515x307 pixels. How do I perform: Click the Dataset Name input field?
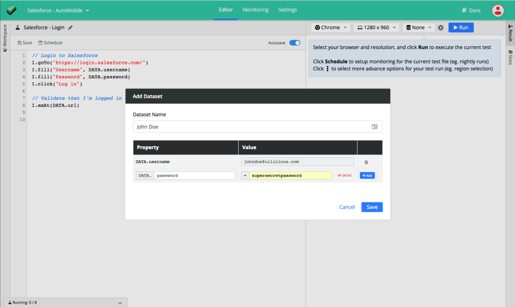tap(257, 127)
